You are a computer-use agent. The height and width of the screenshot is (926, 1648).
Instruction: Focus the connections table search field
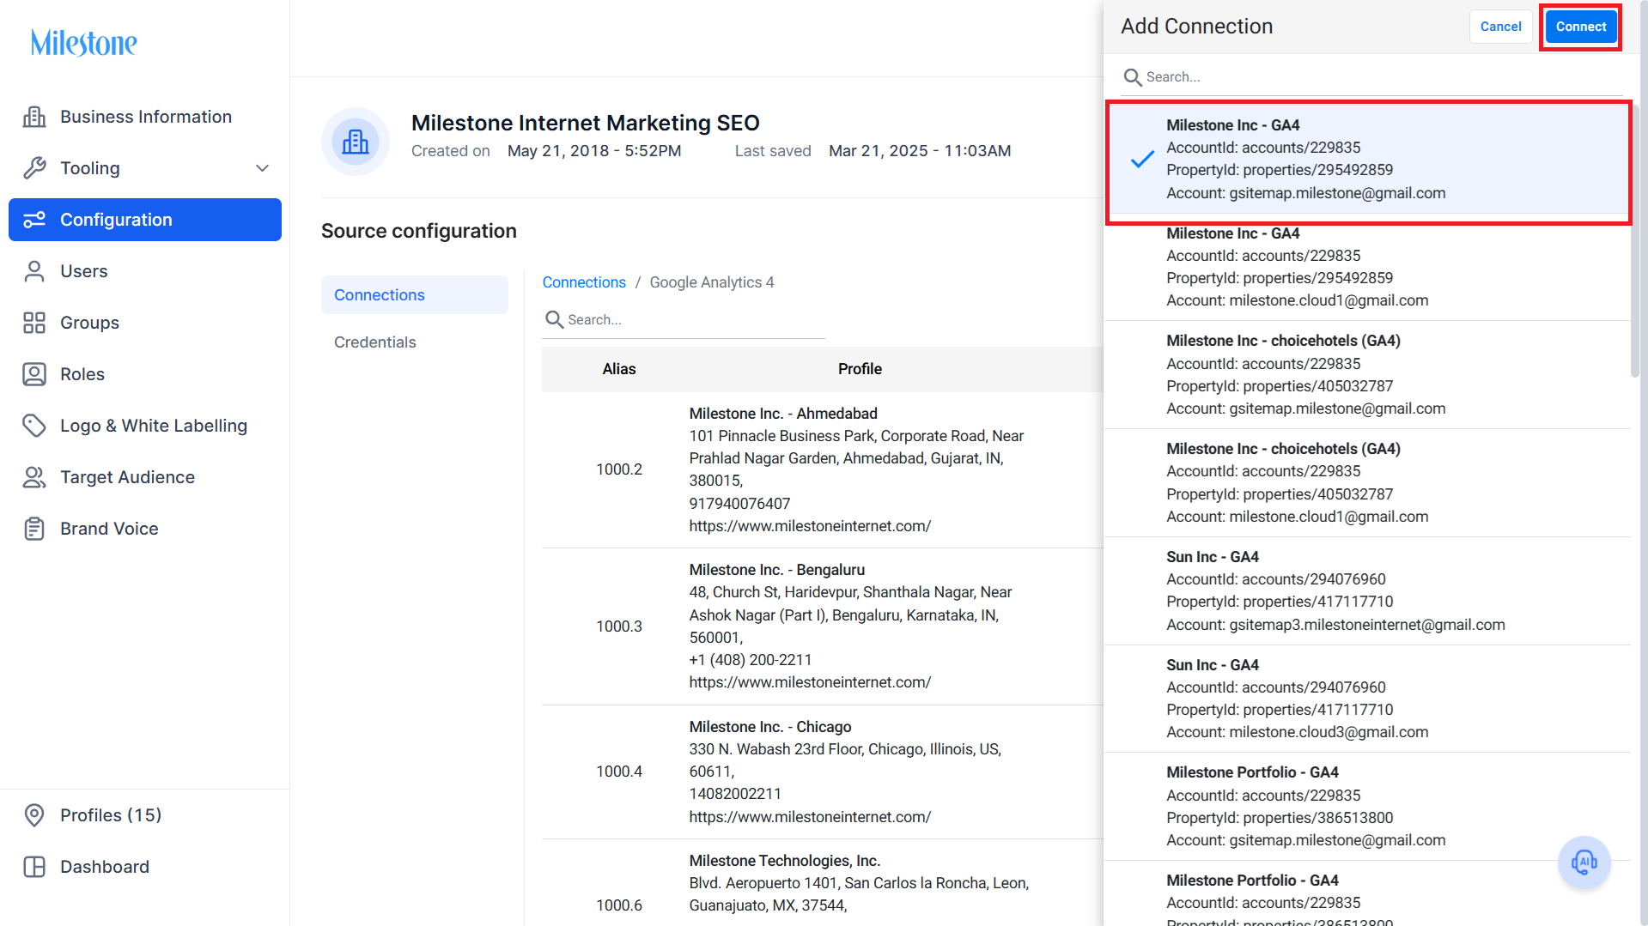click(x=684, y=319)
